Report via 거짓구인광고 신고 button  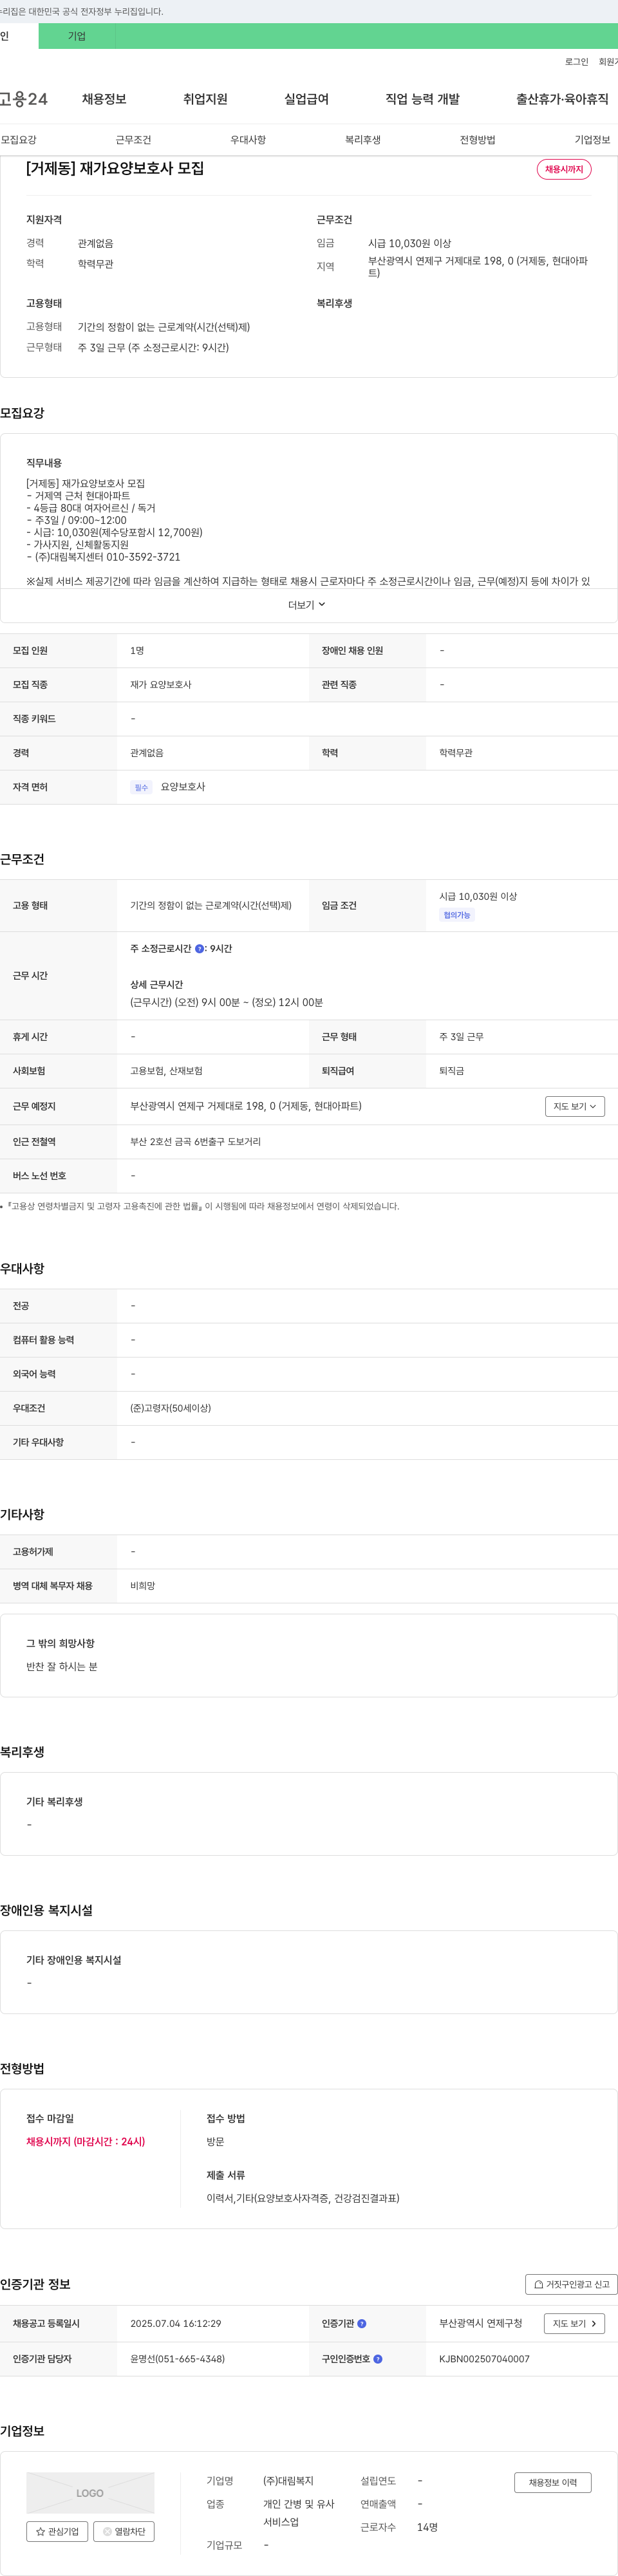pos(571,2284)
